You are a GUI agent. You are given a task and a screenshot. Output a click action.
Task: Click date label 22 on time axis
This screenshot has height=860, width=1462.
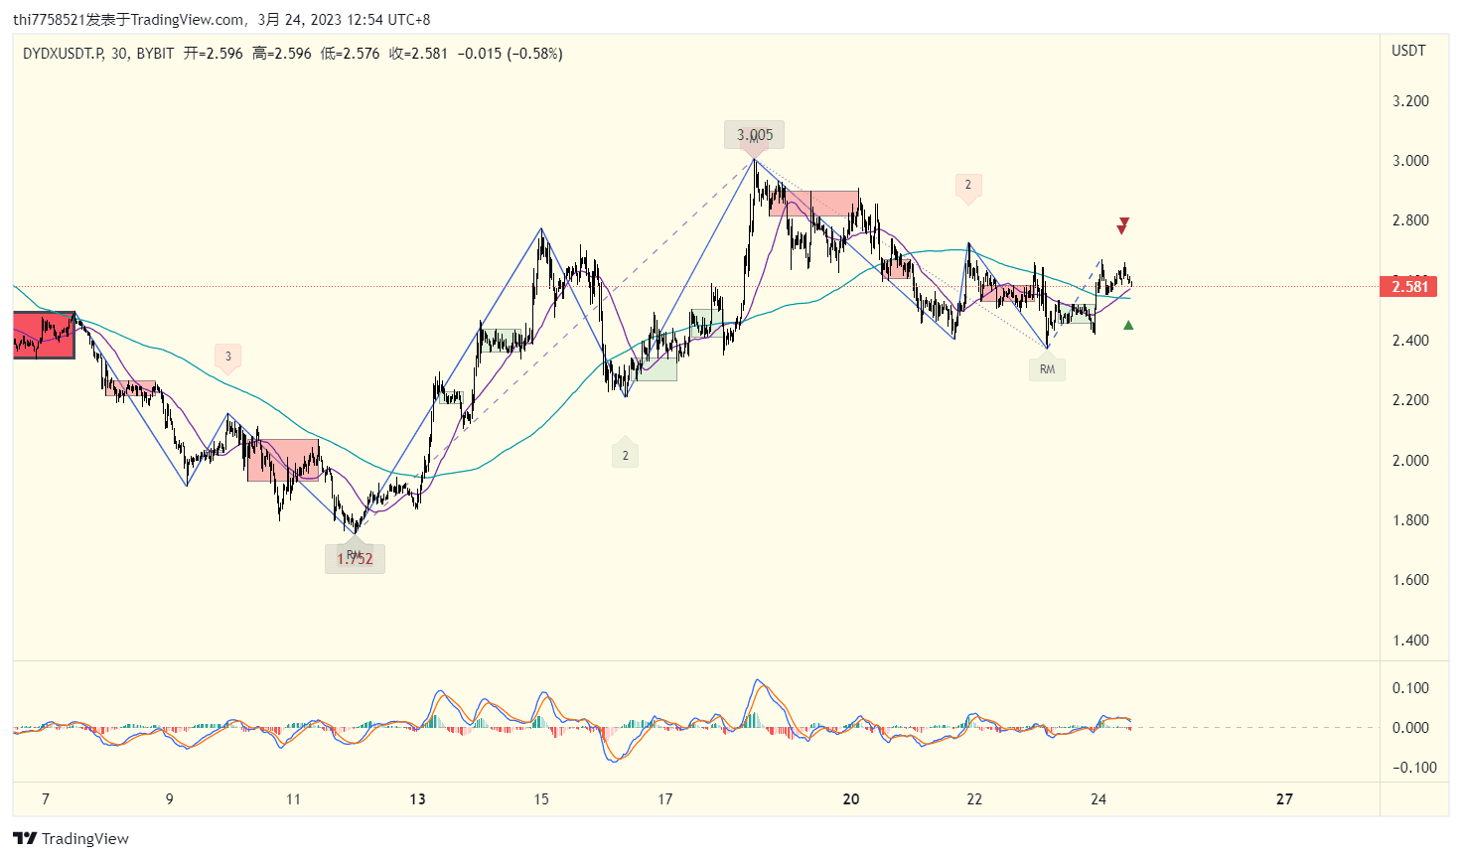point(974,799)
